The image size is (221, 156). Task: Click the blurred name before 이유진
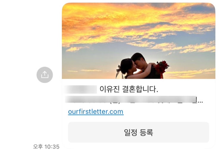click(x=81, y=89)
